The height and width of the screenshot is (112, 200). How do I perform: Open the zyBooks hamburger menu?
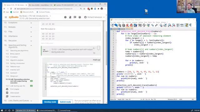click(6, 17)
